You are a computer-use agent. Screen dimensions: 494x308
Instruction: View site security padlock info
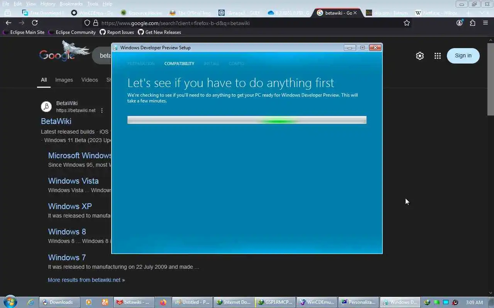point(96,23)
